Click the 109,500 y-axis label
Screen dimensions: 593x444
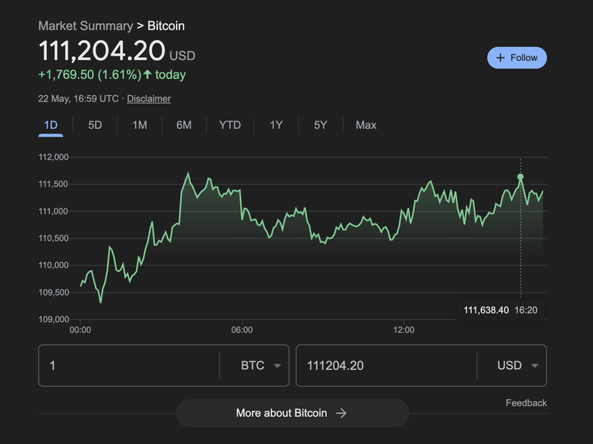pyautogui.click(x=53, y=293)
